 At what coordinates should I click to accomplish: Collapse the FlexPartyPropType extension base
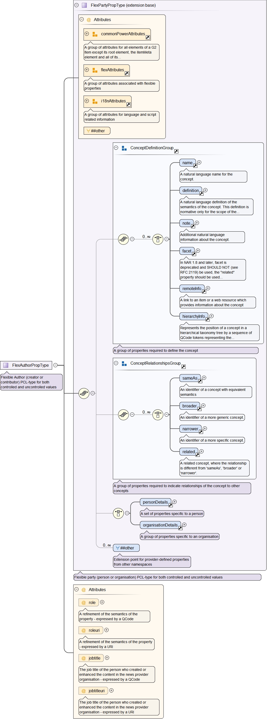tap(77, 5)
